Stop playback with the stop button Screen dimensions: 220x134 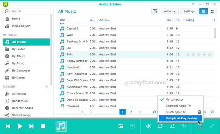pos(43,126)
